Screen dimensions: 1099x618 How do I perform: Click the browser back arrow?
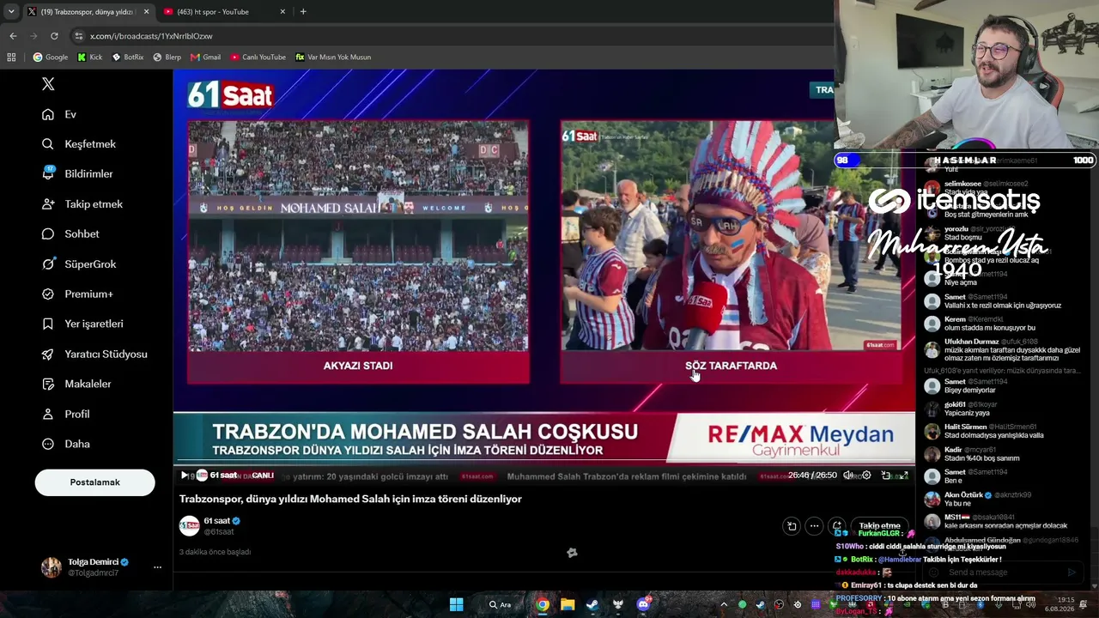pos(13,36)
